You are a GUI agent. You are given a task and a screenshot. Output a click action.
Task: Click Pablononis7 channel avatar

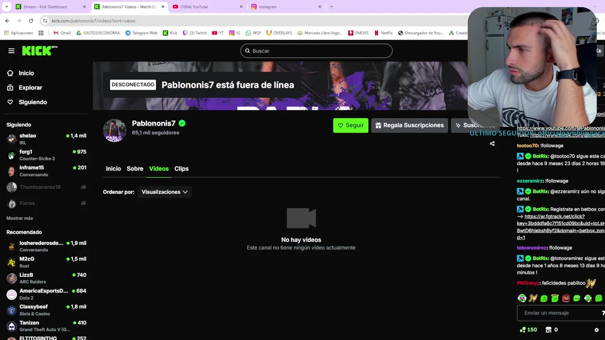point(114,131)
